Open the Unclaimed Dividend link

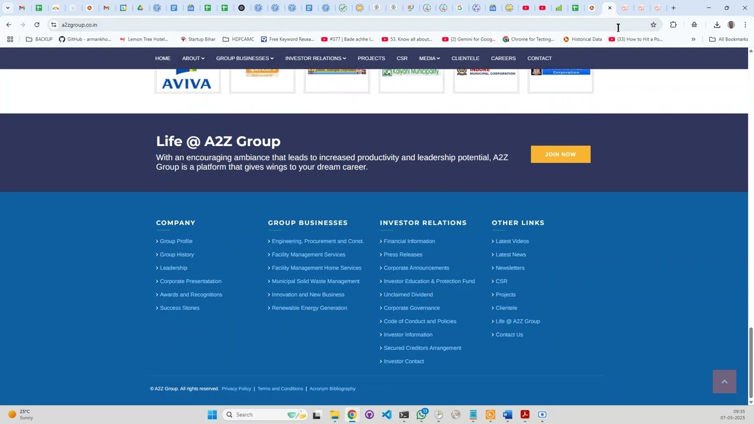[408, 295]
